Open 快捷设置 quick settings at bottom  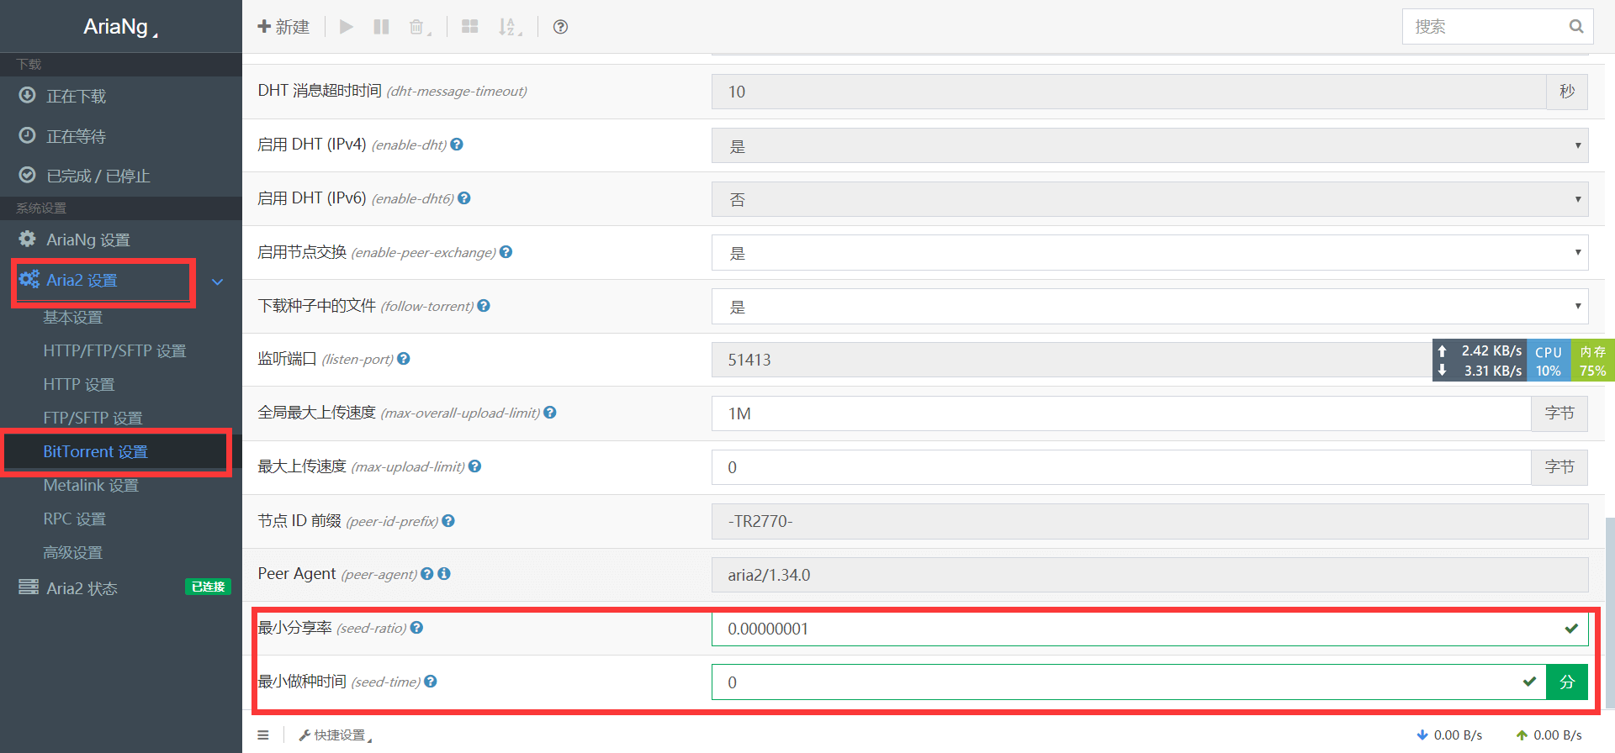tap(336, 735)
